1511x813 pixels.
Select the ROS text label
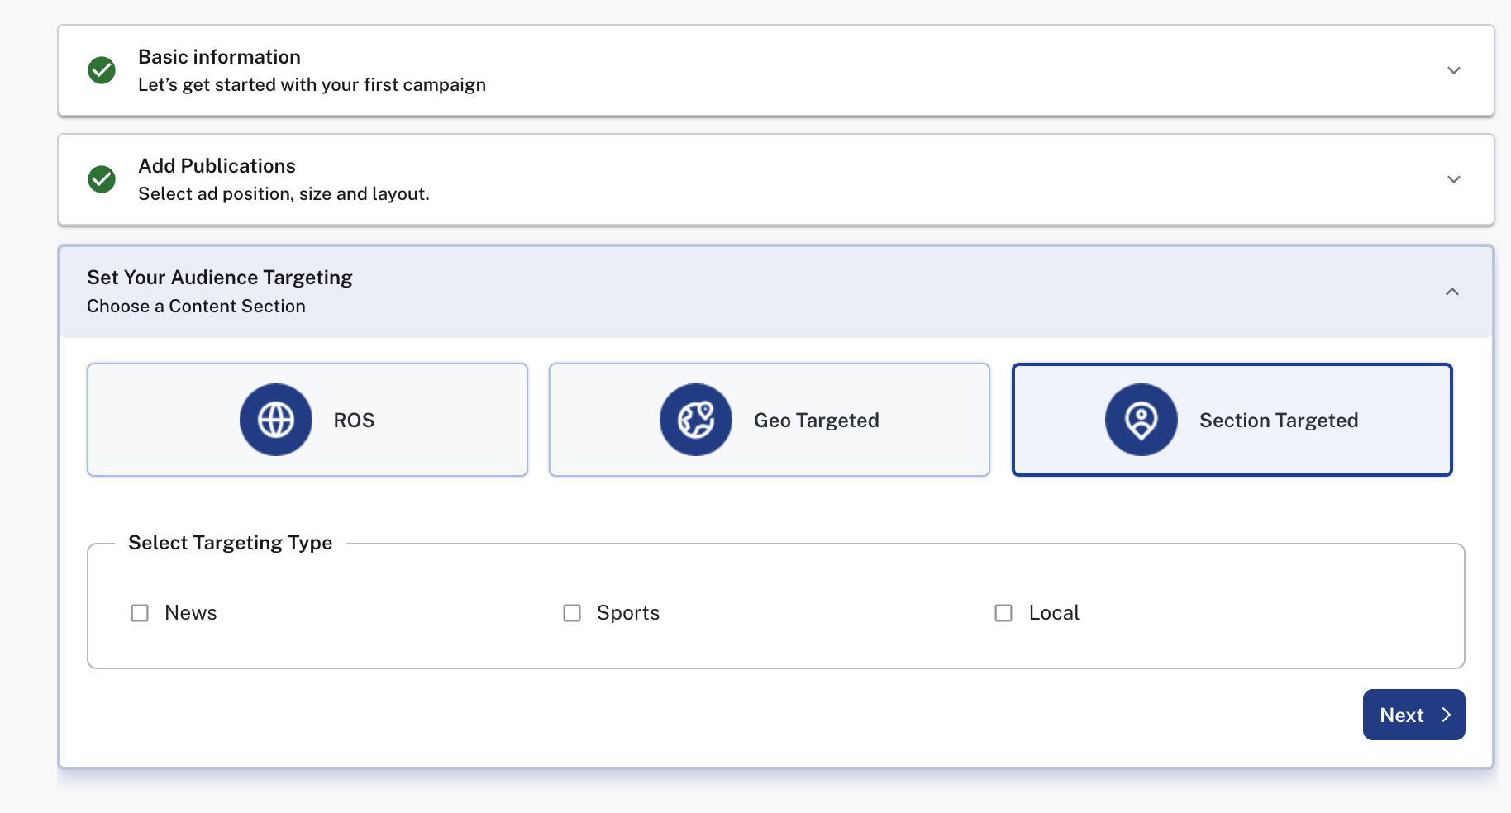pyautogui.click(x=354, y=421)
